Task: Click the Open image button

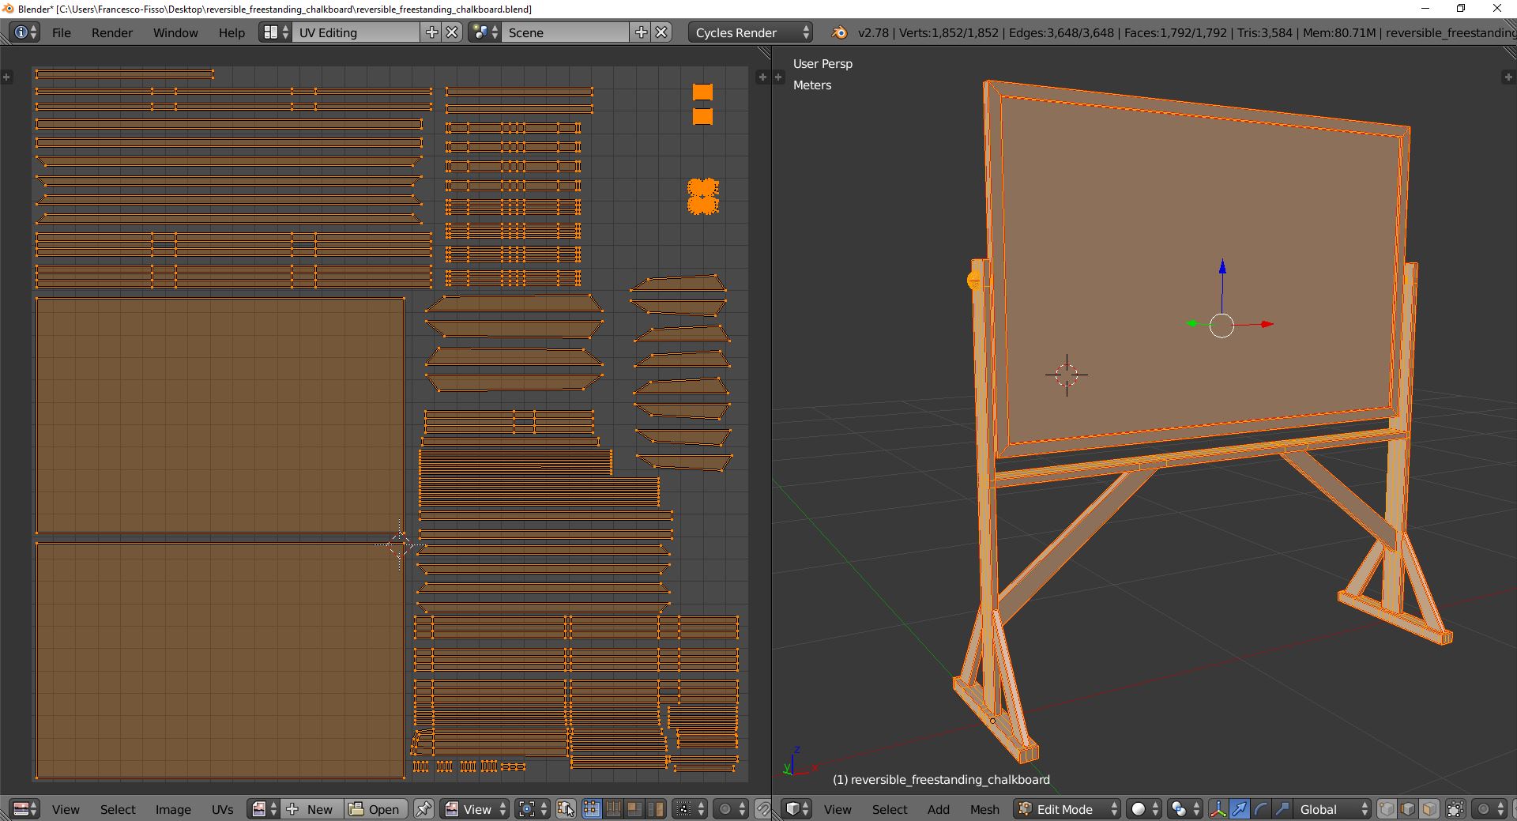Action: pyautogui.click(x=376, y=809)
